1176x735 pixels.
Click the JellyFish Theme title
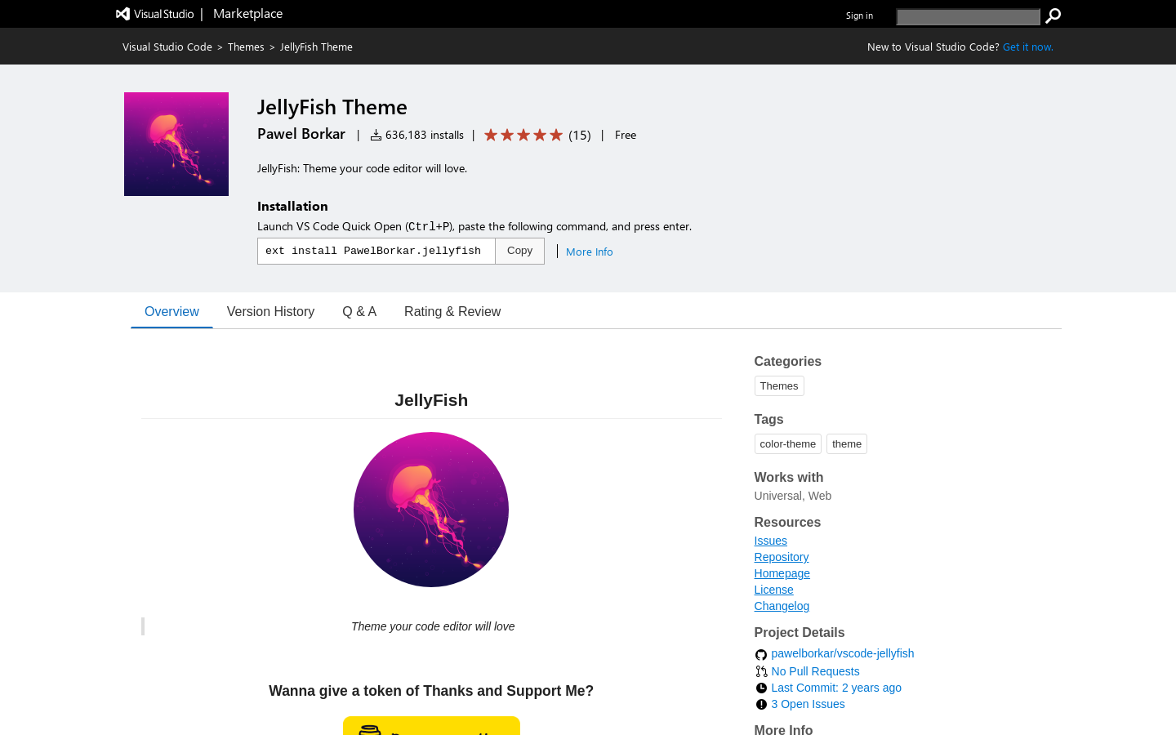[x=332, y=107]
